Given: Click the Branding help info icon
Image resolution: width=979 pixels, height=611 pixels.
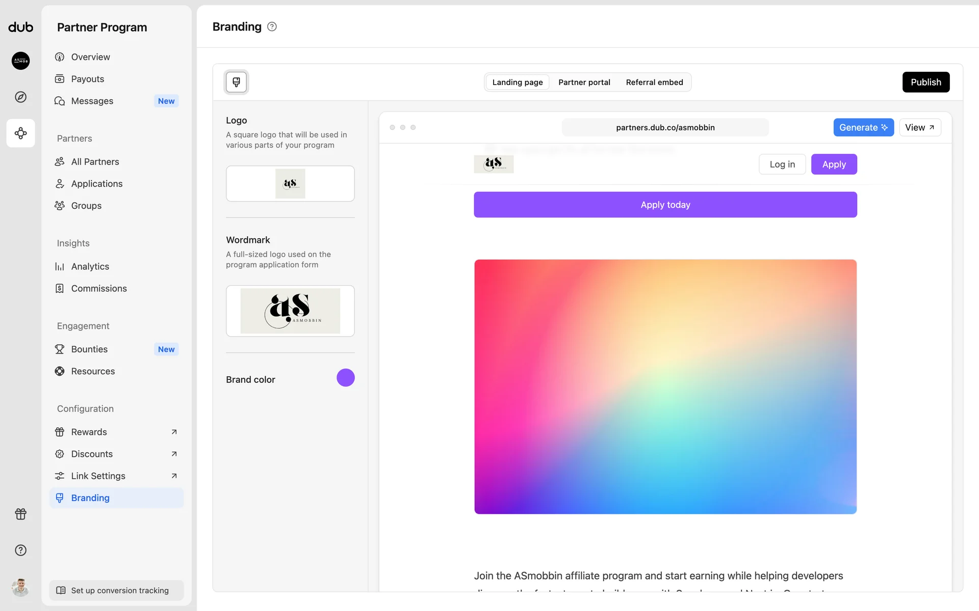Looking at the screenshot, I should (x=272, y=26).
